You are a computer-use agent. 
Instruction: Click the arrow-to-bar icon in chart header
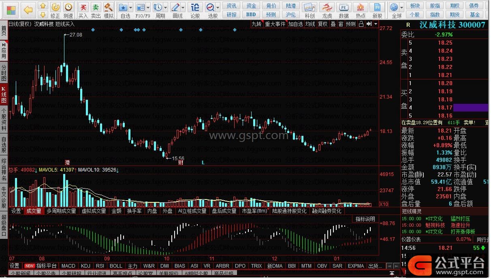(x=369, y=24)
